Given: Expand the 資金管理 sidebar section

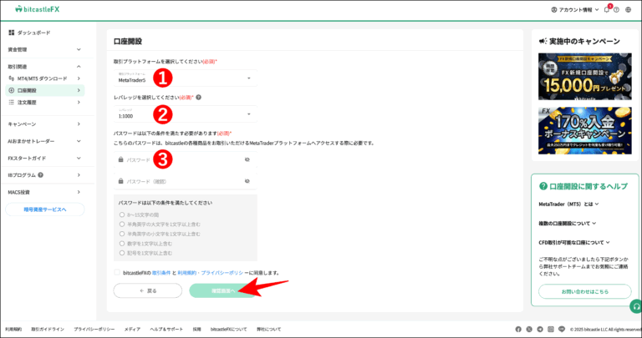Looking at the screenshot, I should tap(45, 49).
